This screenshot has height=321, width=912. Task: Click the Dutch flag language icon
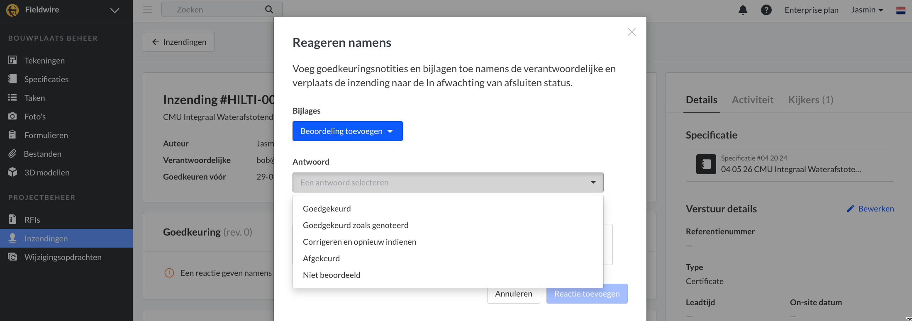click(901, 10)
